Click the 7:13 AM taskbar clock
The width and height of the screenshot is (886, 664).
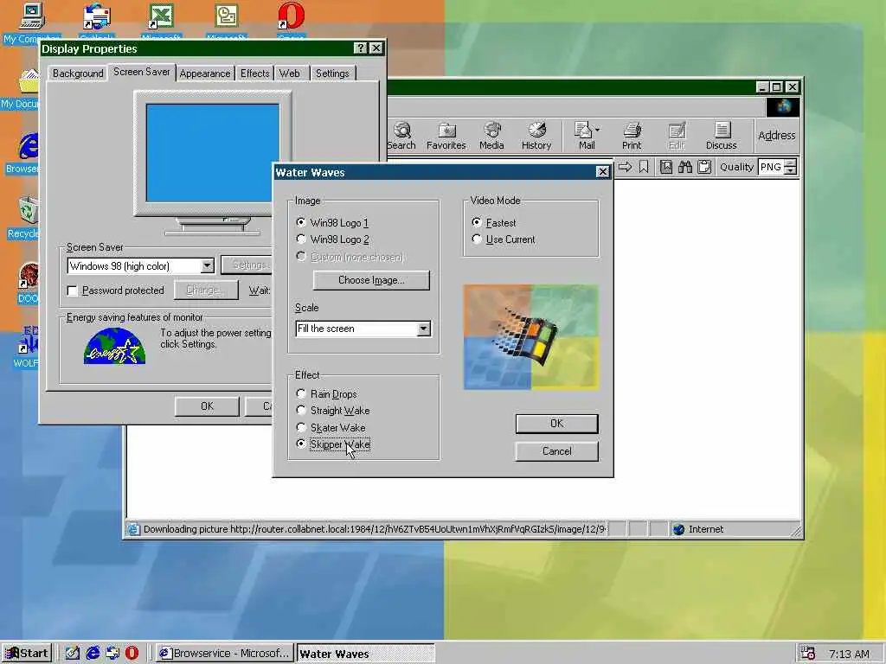tap(849, 654)
